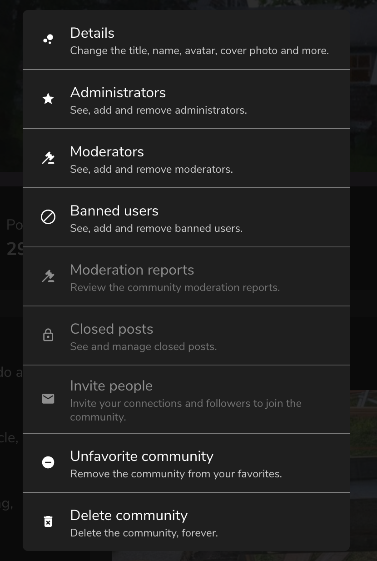This screenshot has height=561, width=377.
Task: Select the Delete community menu entry
Action: [186, 522]
